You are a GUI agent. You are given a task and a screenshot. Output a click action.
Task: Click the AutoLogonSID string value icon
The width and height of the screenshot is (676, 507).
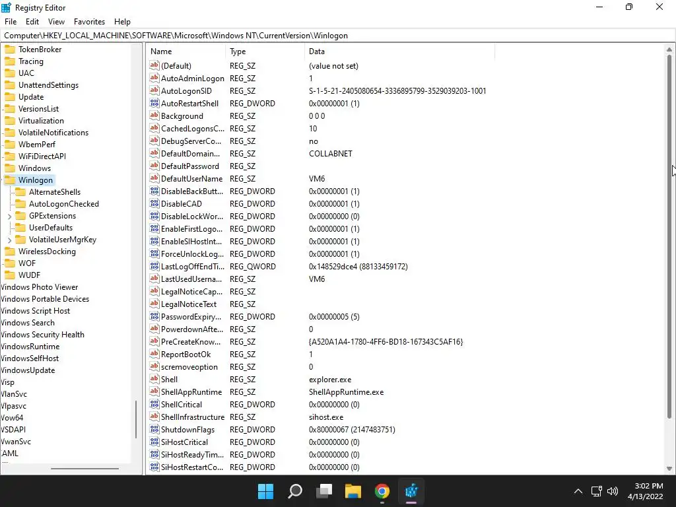[154, 90]
